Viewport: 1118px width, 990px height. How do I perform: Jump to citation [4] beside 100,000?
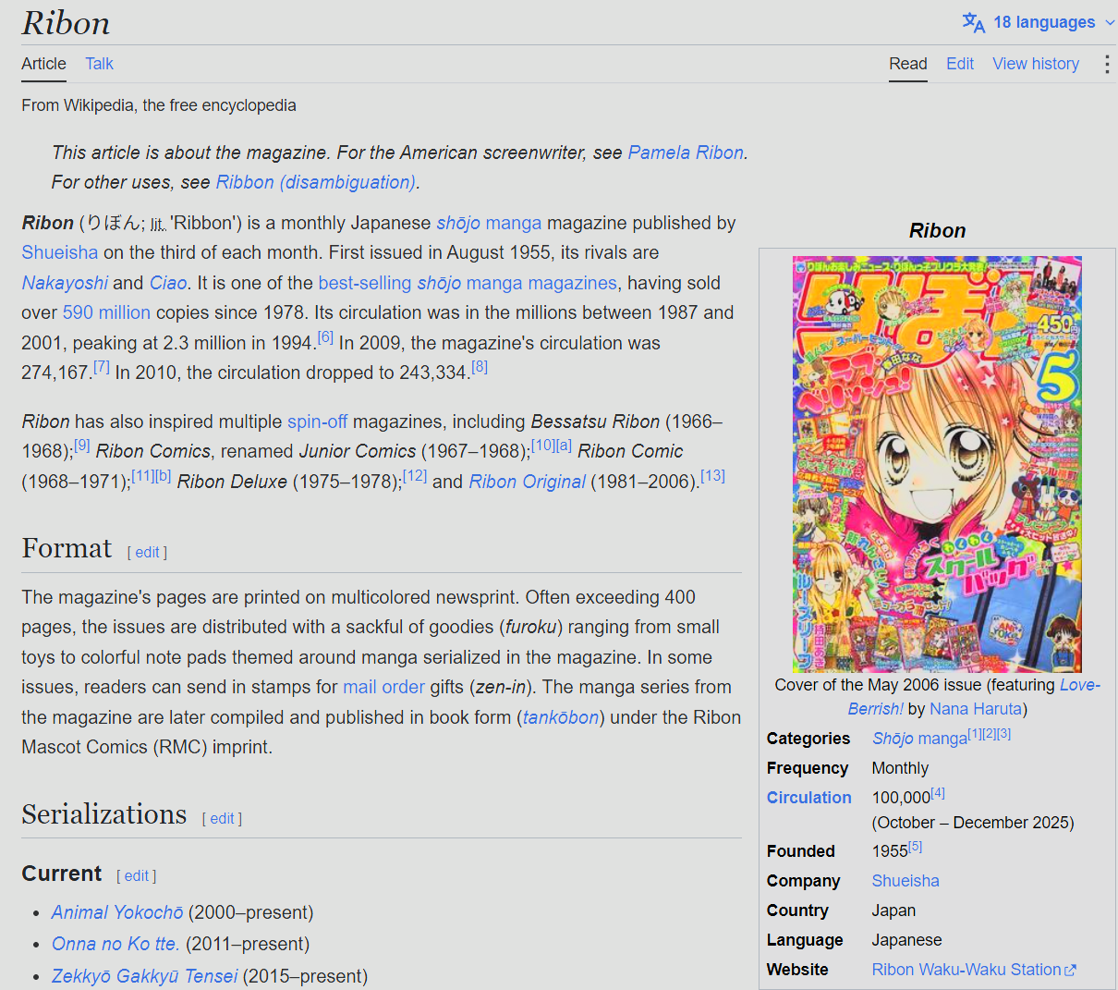tap(938, 792)
